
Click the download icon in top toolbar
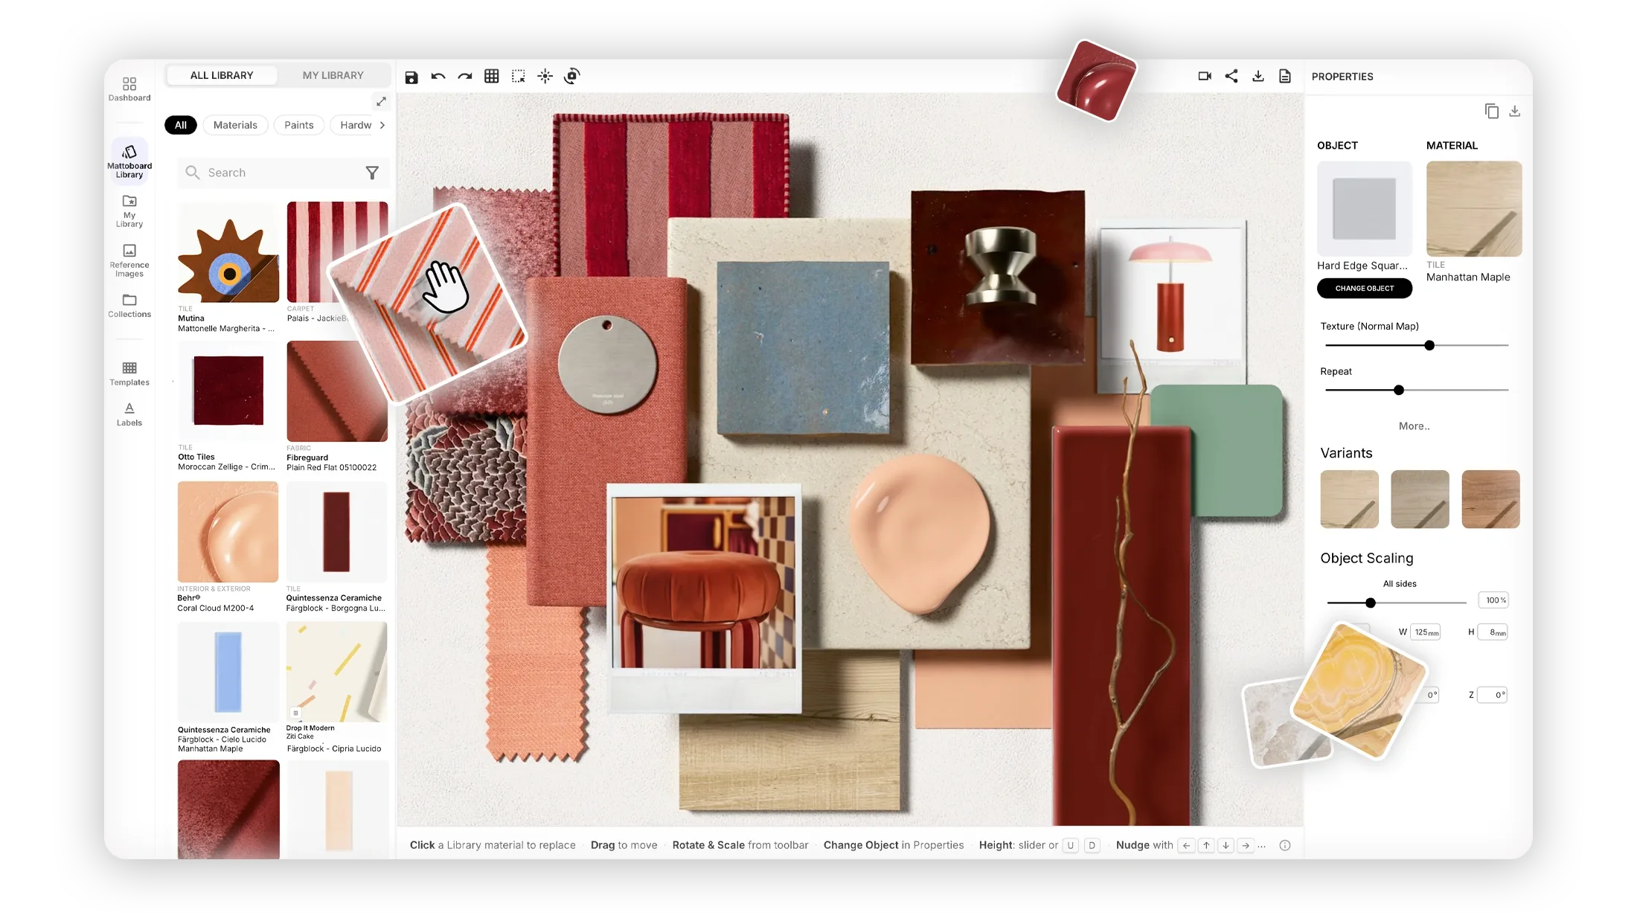[1258, 76]
